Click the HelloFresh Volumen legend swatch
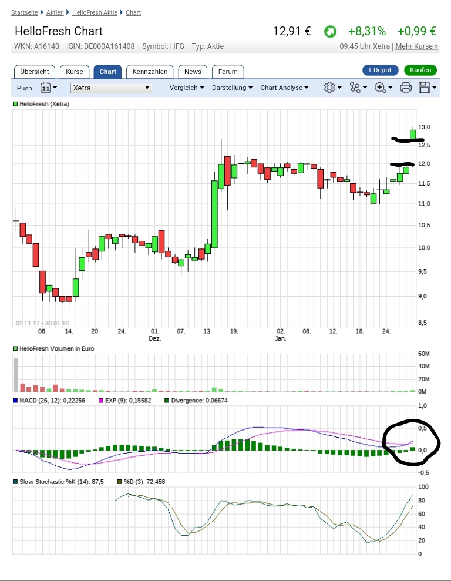The image size is (451, 581). pyautogui.click(x=15, y=349)
